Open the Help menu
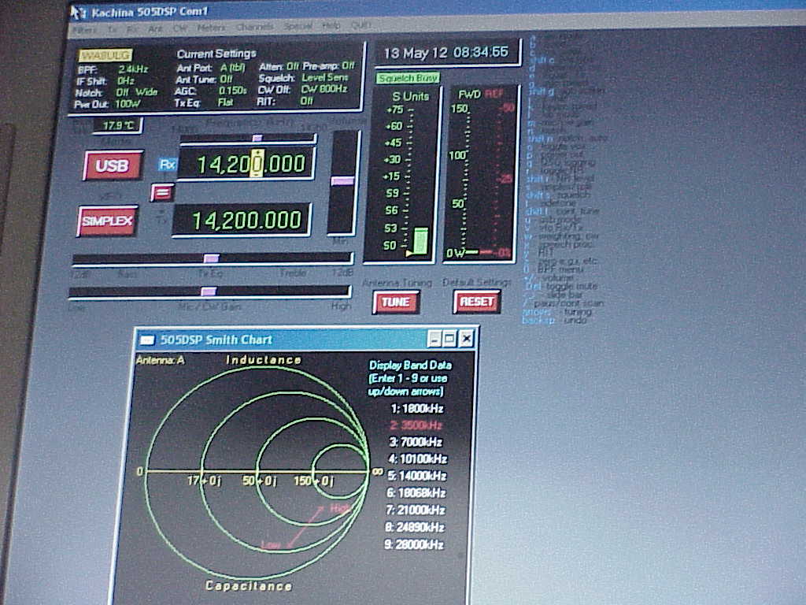Screen dimensions: 806x605 tap(331, 26)
